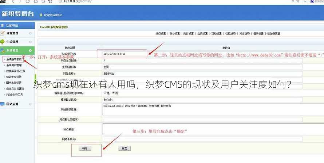Expand the 内容管理 section arrow
Viewport: 324px width, 163px height.
30,33
